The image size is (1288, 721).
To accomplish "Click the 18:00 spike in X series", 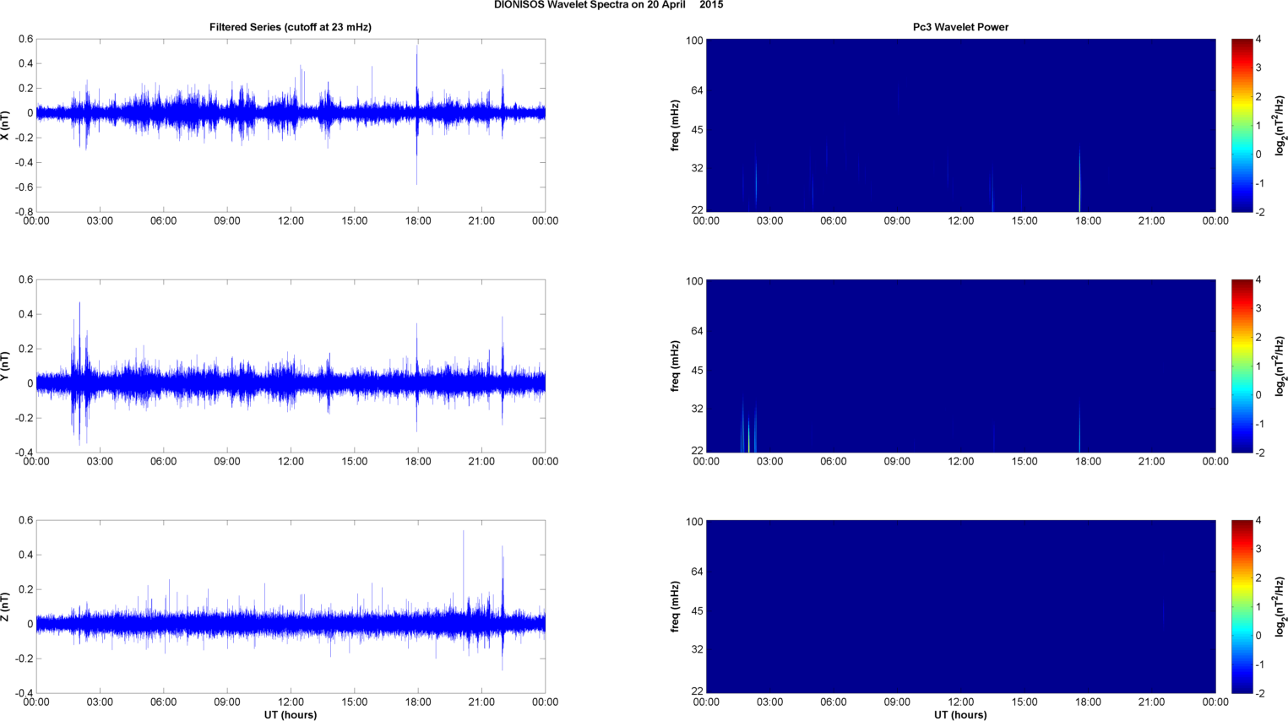I will [416, 114].
